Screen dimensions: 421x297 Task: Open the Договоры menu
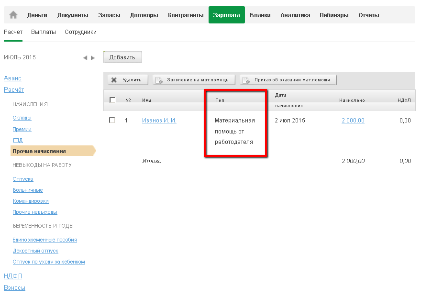click(x=144, y=15)
